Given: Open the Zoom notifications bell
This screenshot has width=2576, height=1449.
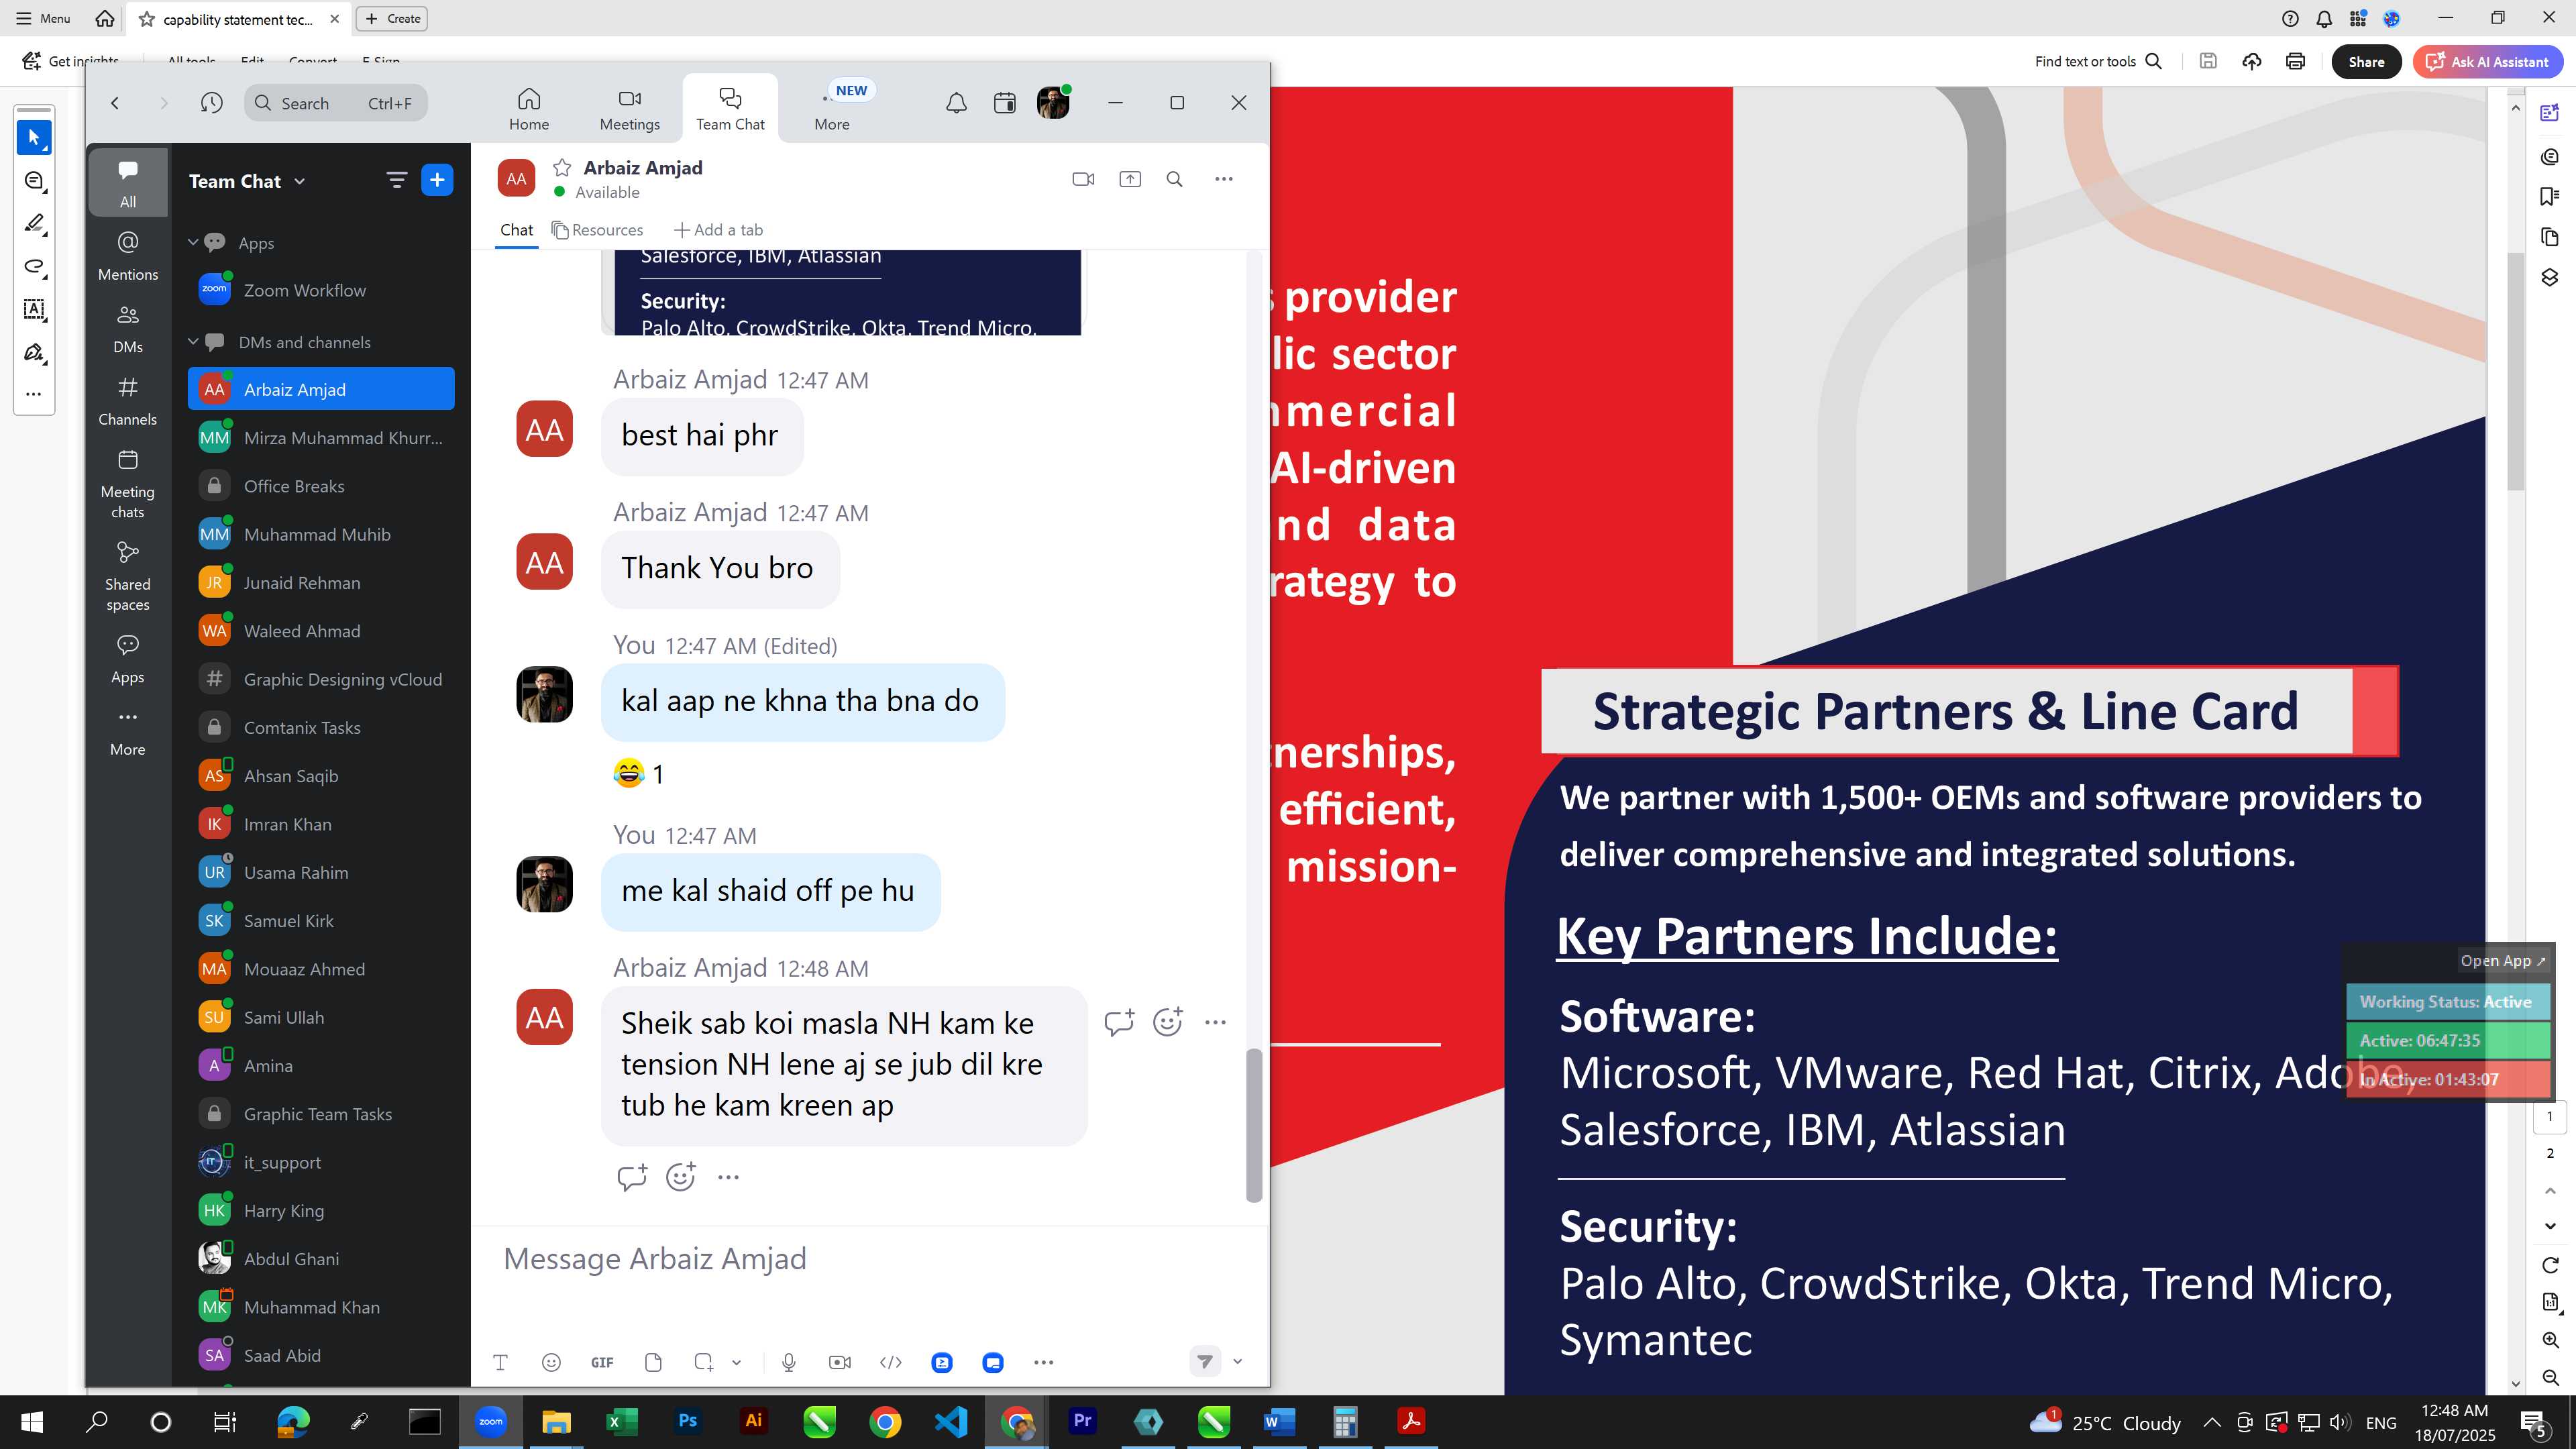Looking at the screenshot, I should point(956,103).
